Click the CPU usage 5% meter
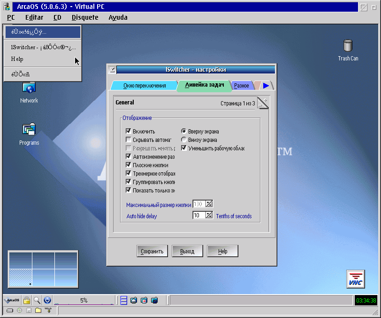This screenshot has height=318, width=381. [x=84, y=300]
